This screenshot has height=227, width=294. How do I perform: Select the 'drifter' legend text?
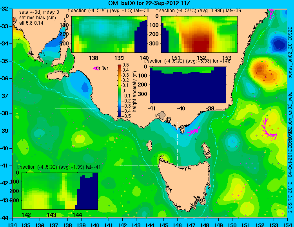(x=103, y=68)
